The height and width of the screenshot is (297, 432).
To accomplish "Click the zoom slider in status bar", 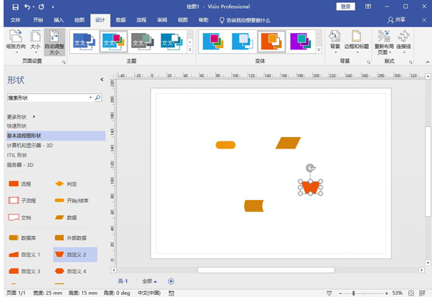I will 353,293.
